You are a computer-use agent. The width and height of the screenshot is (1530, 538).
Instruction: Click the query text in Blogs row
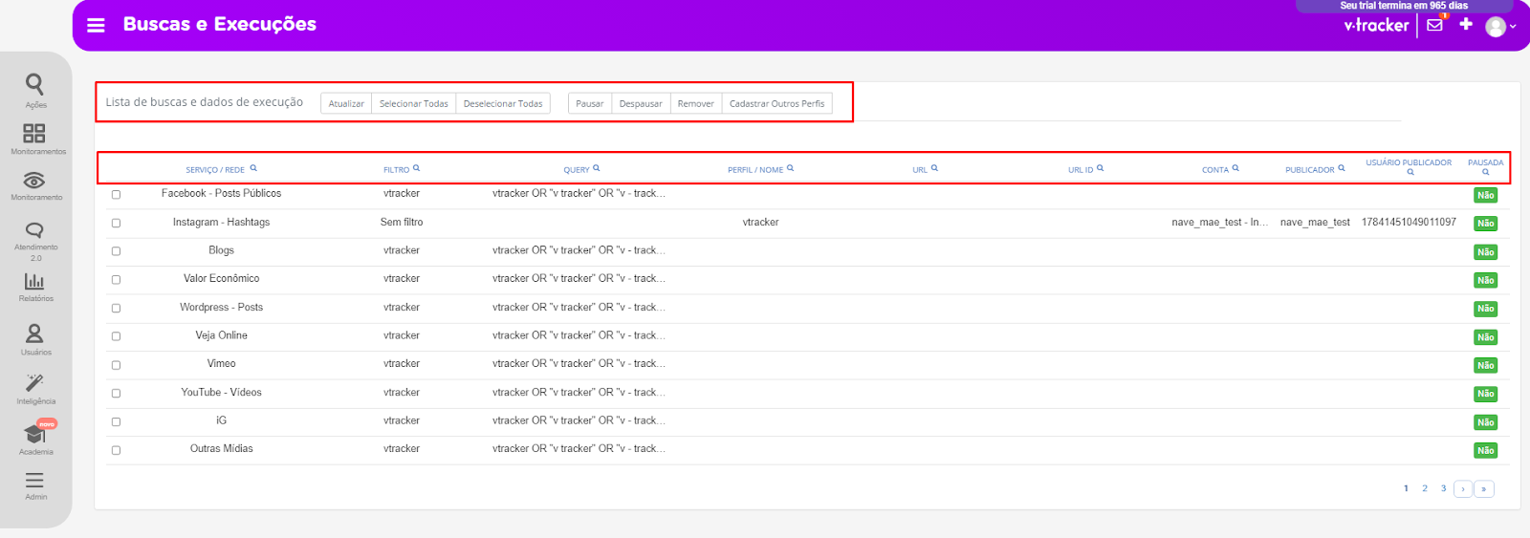[x=579, y=250]
